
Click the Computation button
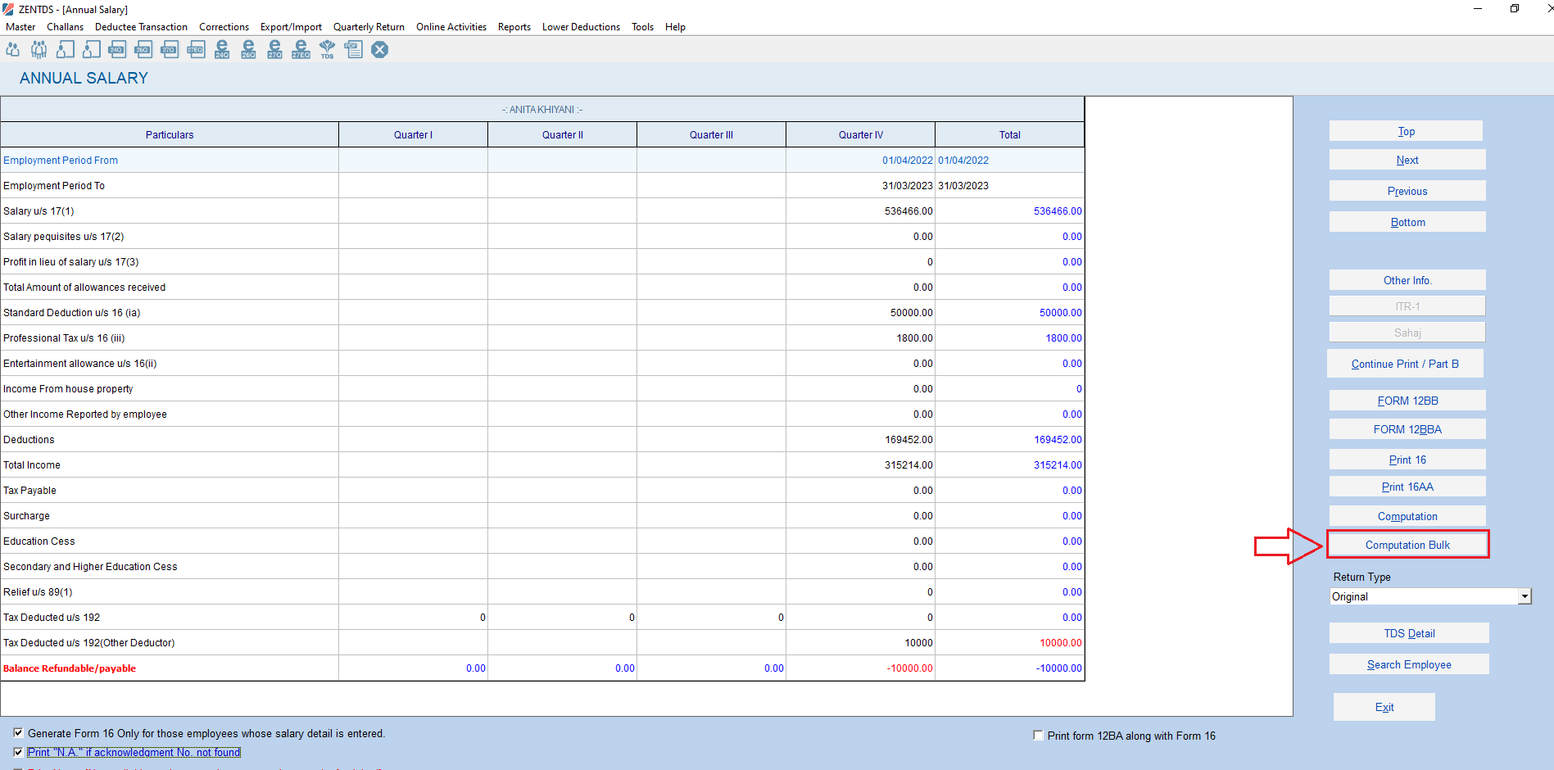[1407, 516]
